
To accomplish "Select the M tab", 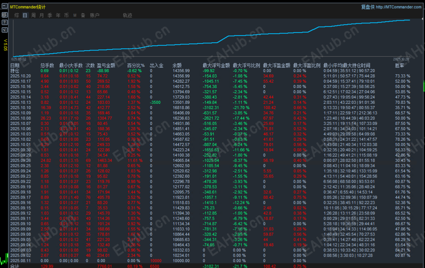I will click(75, 15).
